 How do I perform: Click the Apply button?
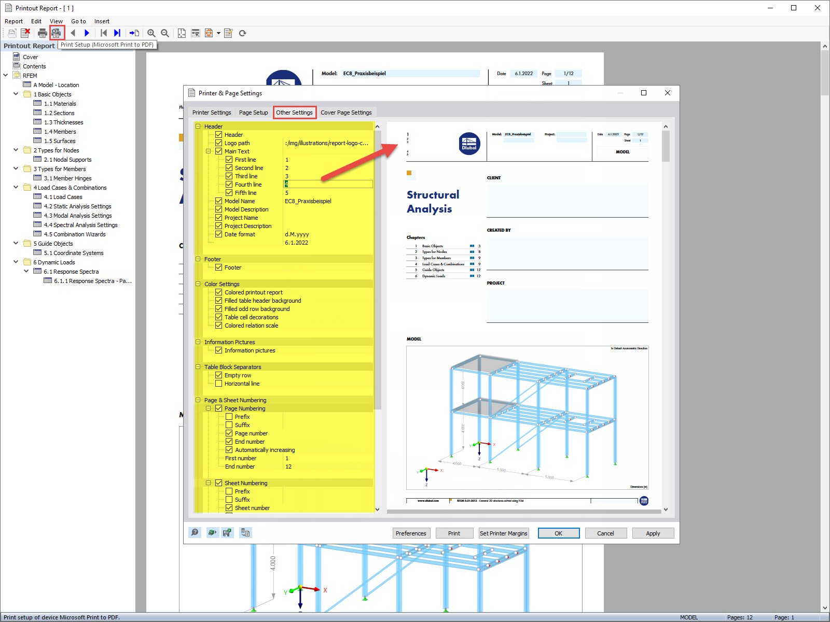click(x=653, y=533)
